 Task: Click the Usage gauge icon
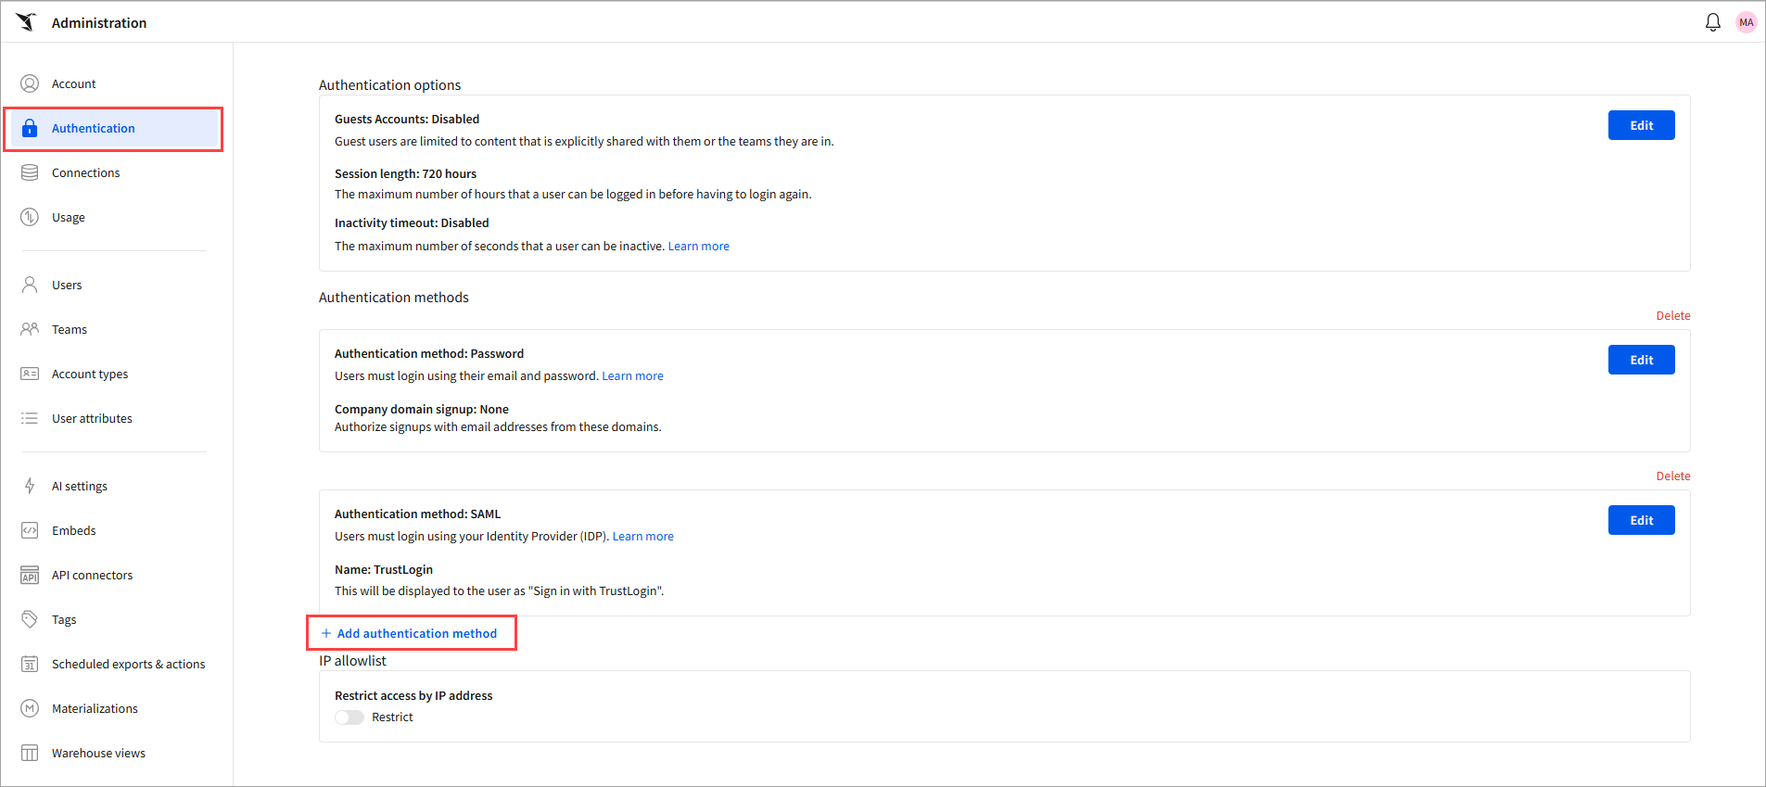tap(30, 217)
